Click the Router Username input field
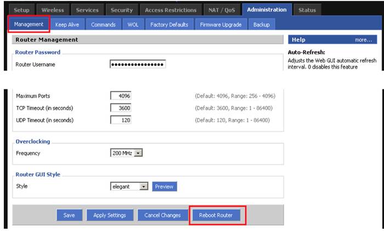 pos(138,64)
